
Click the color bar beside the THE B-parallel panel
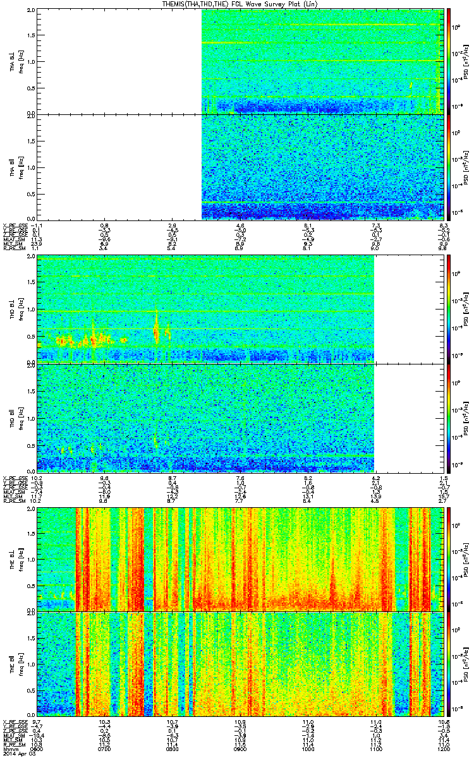click(449, 664)
